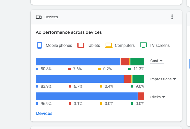Click the Mobile phones legend icon

click(39, 45)
